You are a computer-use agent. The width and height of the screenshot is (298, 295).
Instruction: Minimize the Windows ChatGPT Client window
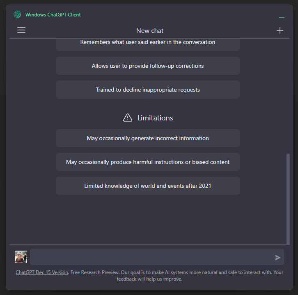(x=282, y=18)
